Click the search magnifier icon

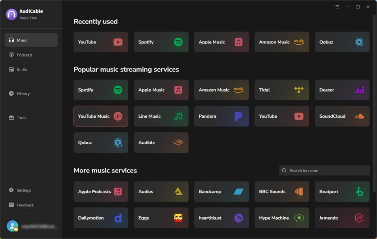click(284, 171)
